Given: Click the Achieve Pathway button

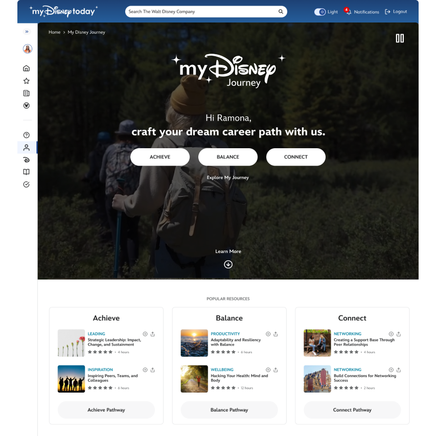Looking at the screenshot, I should click(106, 410).
